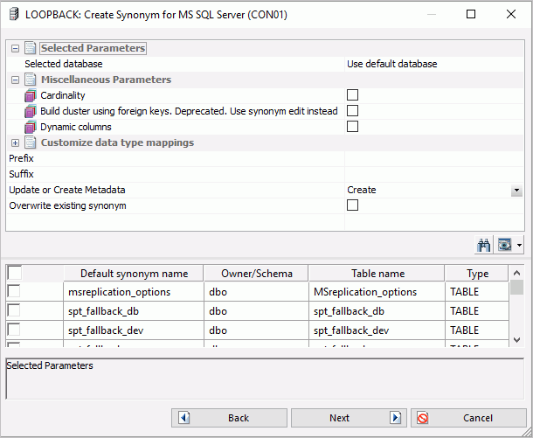Click the Type column header
Screen dimensions: 533x438
(477, 274)
